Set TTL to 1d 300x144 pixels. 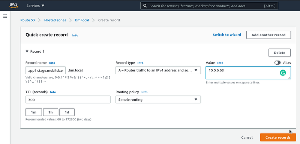[67, 112]
